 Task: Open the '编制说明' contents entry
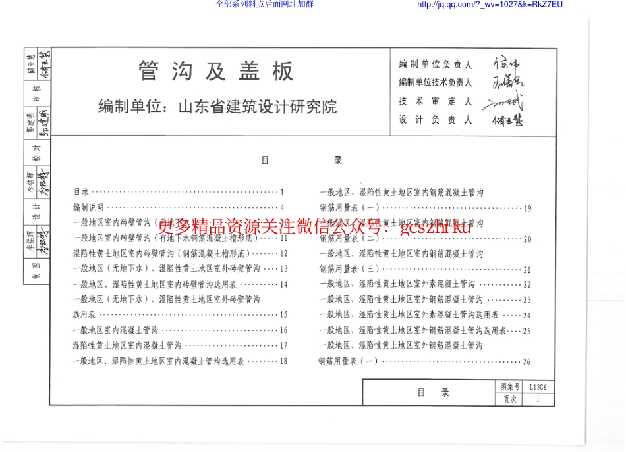pos(89,206)
